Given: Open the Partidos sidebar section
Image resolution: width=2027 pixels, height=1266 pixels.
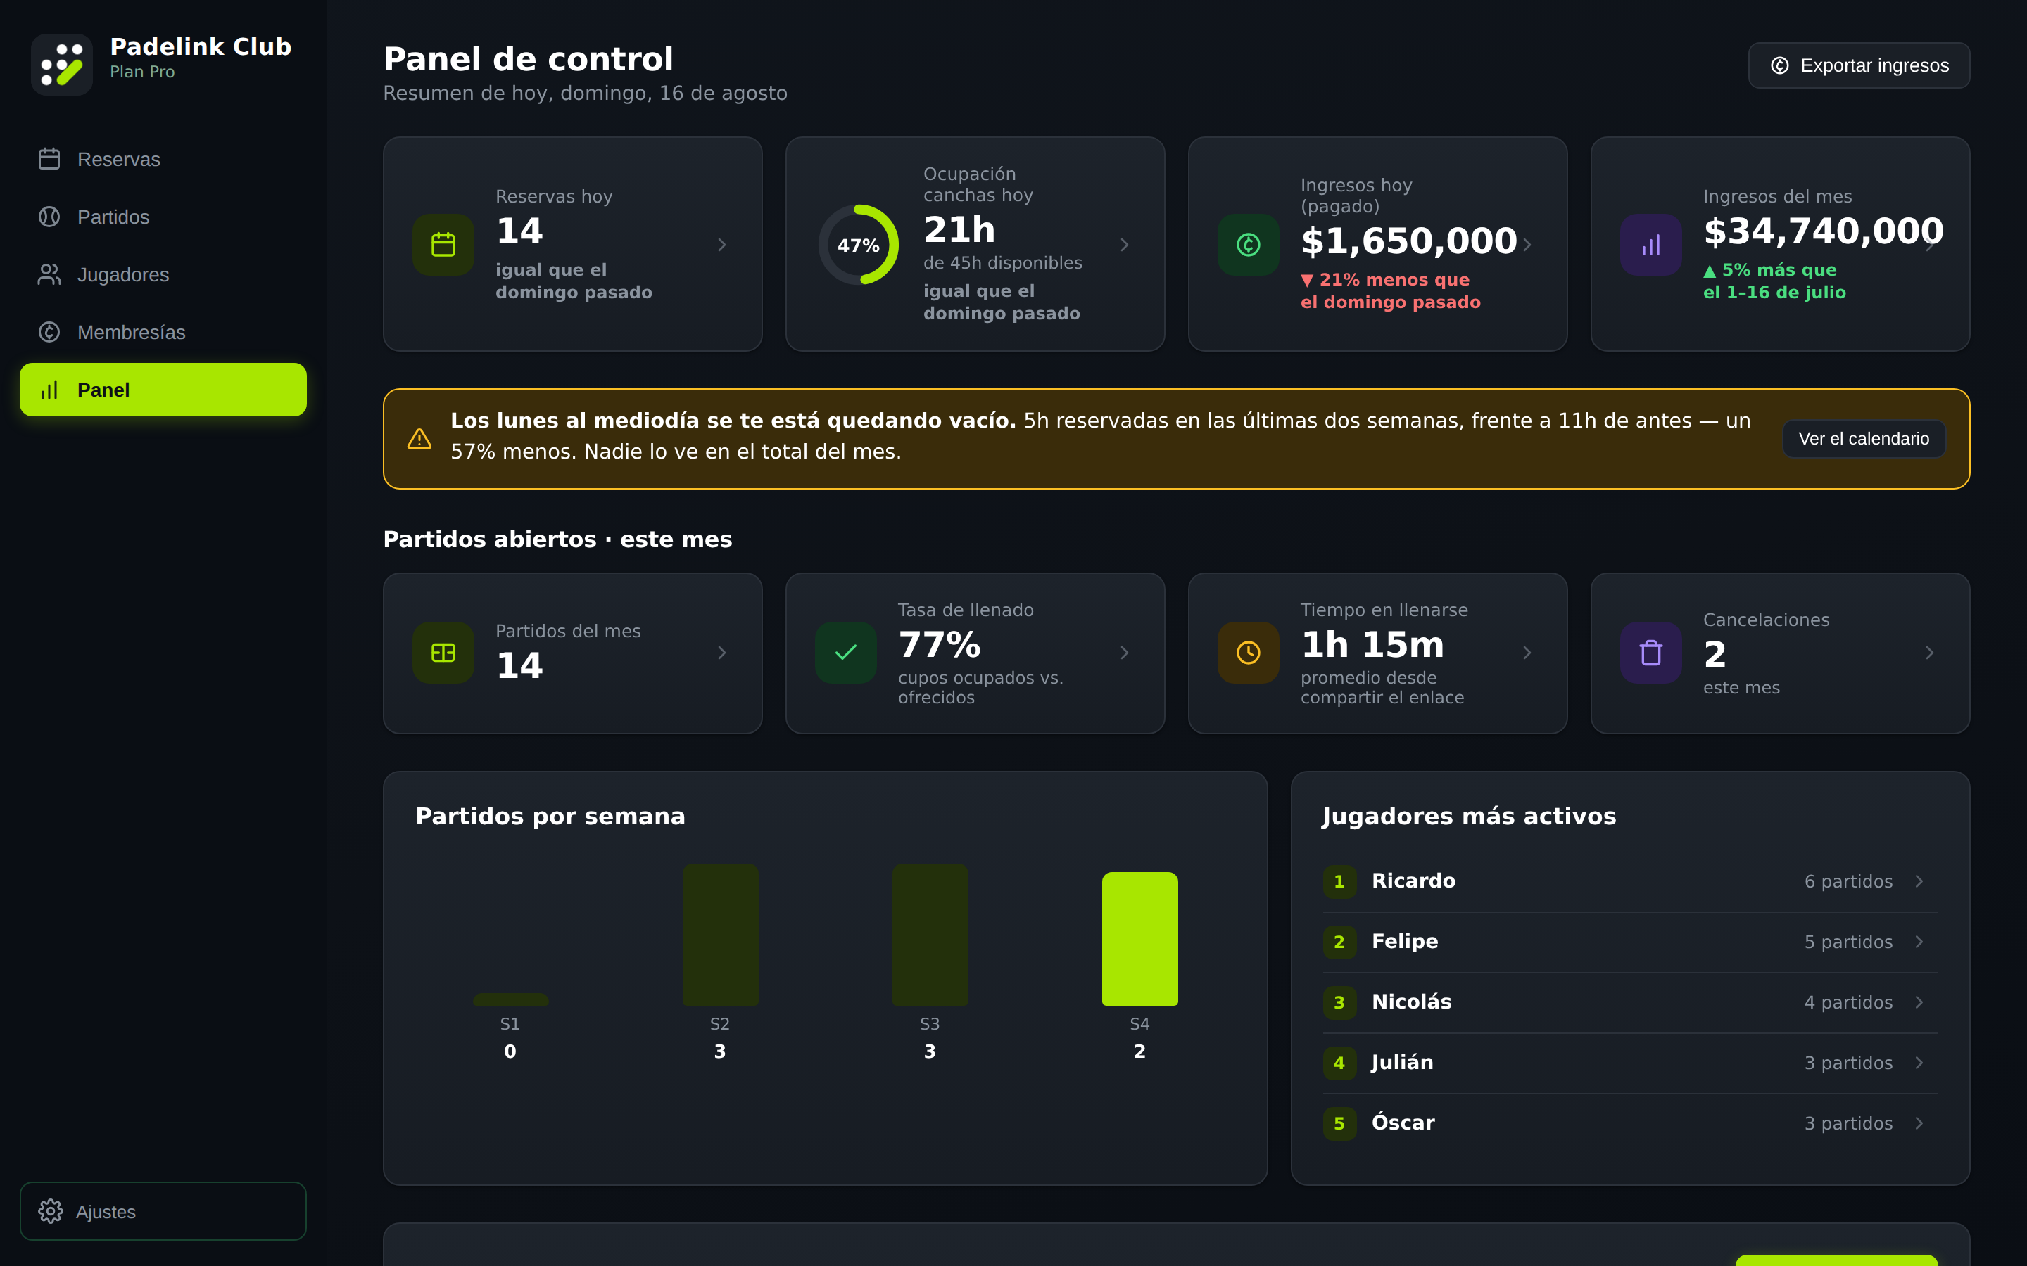Looking at the screenshot, I should click(x=163, y=217).
